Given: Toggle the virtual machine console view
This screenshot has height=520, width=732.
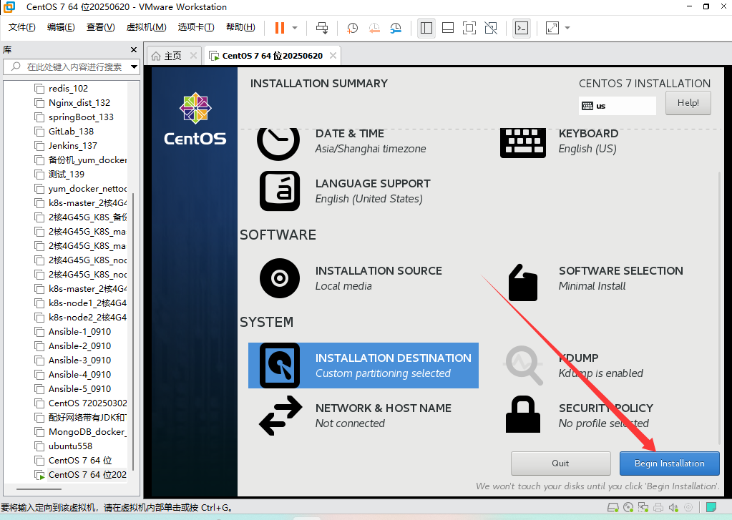Looking at the screenshot, I should pos(522,28).
